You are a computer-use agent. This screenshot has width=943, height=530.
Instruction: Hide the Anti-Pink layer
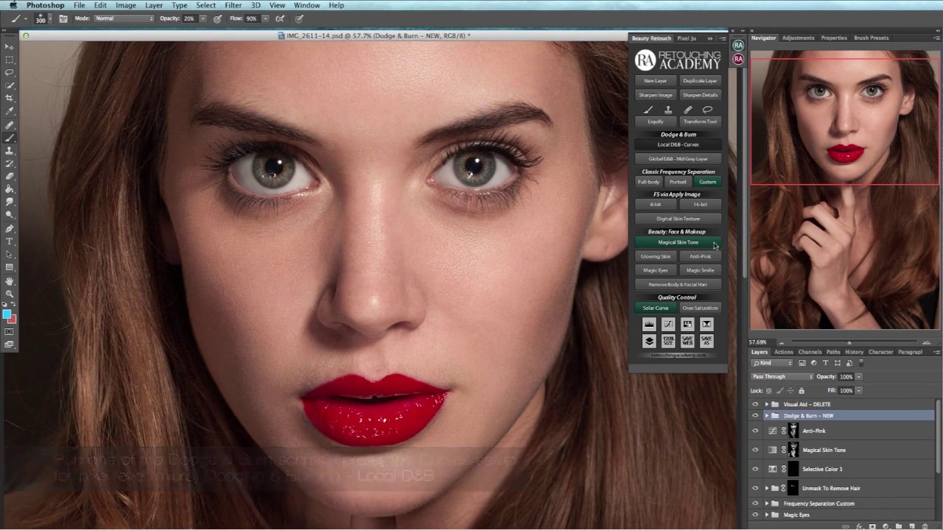(755, 431)
